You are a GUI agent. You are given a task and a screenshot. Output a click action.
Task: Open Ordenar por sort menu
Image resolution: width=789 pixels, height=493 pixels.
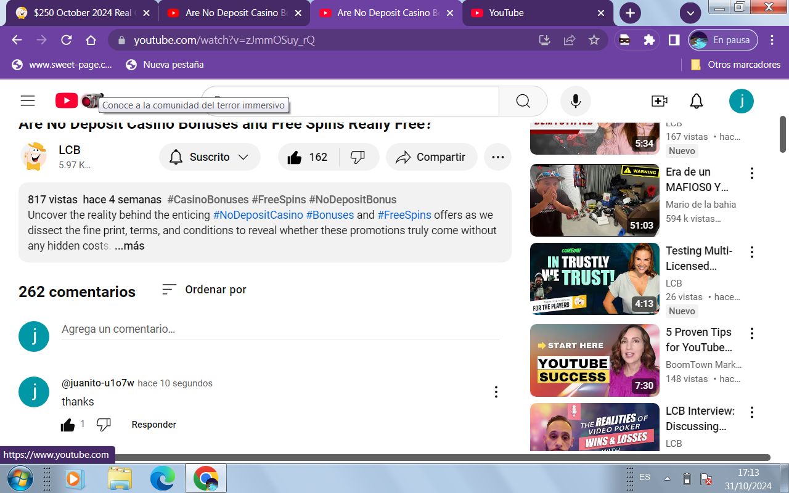click(204, 290)
